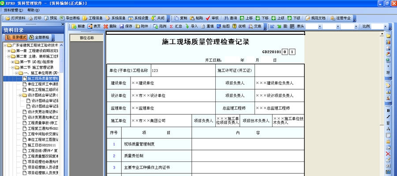Image resolution: width=397 pixels, height=176 pixels.
Task: Open the 比例 scale dropdown
Action: click(386, 26)
